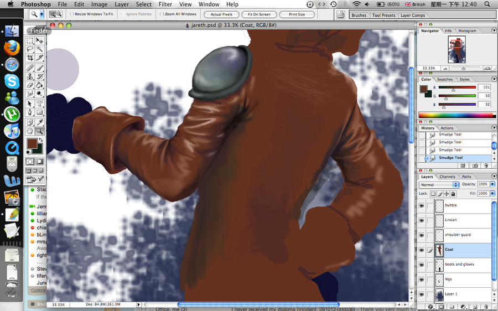Open the Fill slider arrow
Image resolution: width=498 pixels, height=311 pixels.
(492, 194)
